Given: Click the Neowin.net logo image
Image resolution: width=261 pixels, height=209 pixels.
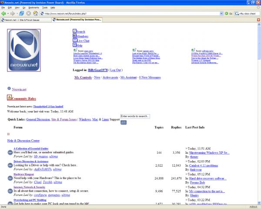Looking at the screenshot, I should [24, 51].
